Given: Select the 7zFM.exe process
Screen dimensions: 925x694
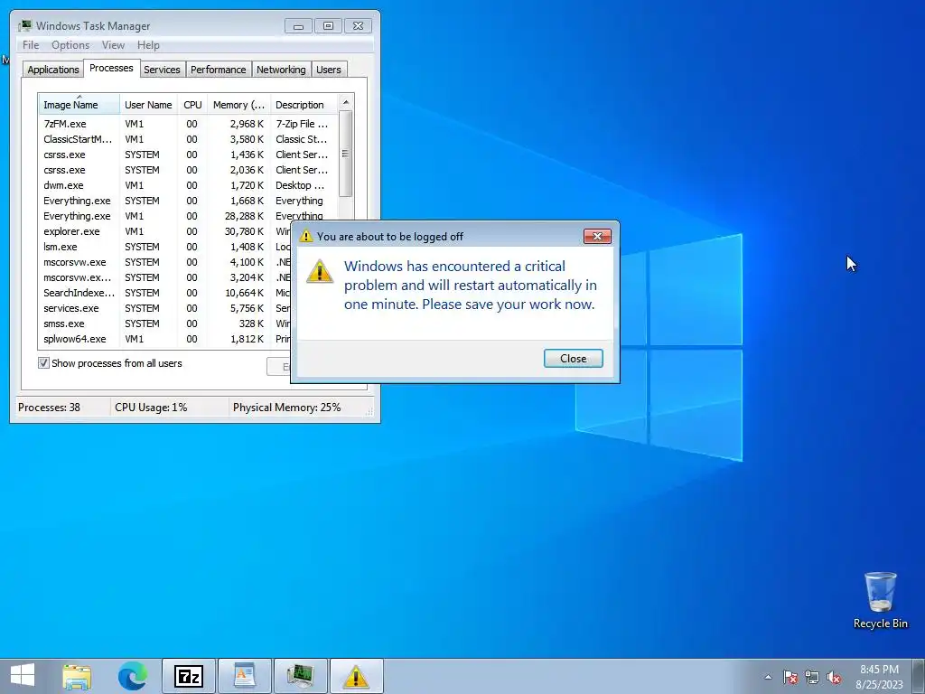Looking at the screenshot, I should tap(188, 124).
